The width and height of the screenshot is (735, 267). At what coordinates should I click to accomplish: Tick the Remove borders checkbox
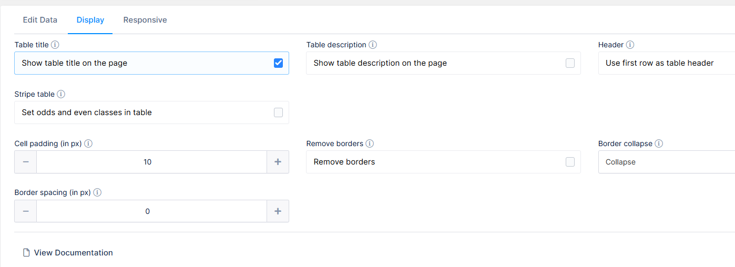(x=570, y=162)
